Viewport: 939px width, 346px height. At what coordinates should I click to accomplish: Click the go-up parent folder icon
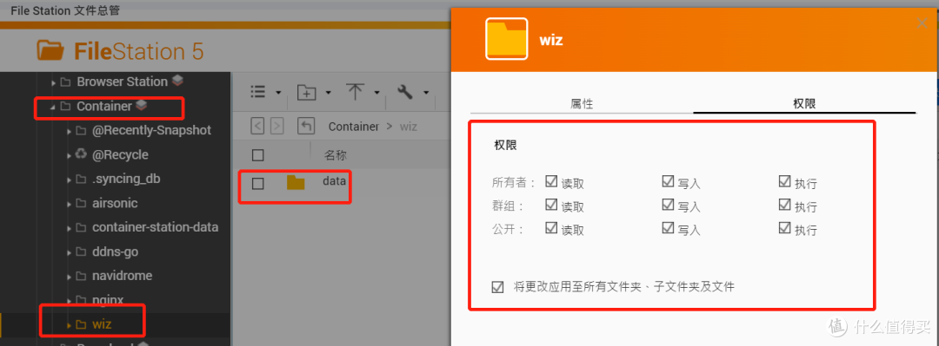point(306,126)
